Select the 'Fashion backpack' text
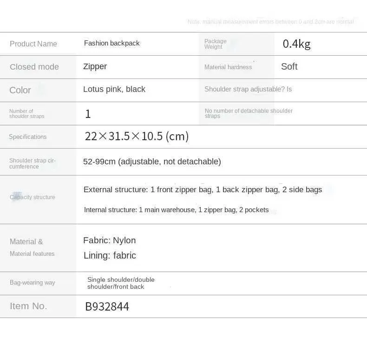 point(111,43)
